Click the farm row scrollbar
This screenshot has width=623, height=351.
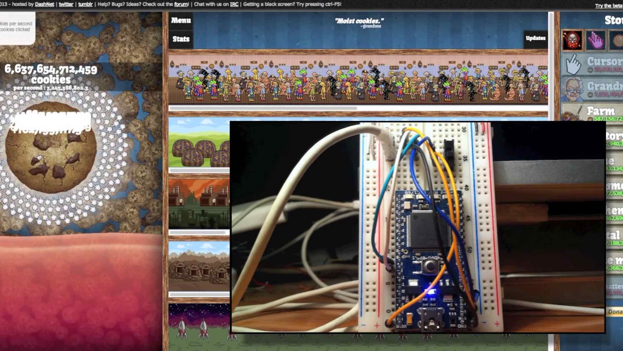click(x=199, y=170)
